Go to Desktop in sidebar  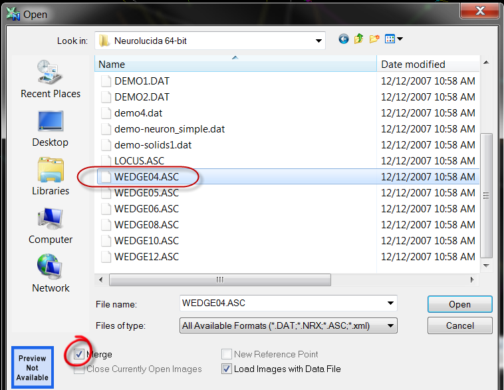(x=51, y=128)
